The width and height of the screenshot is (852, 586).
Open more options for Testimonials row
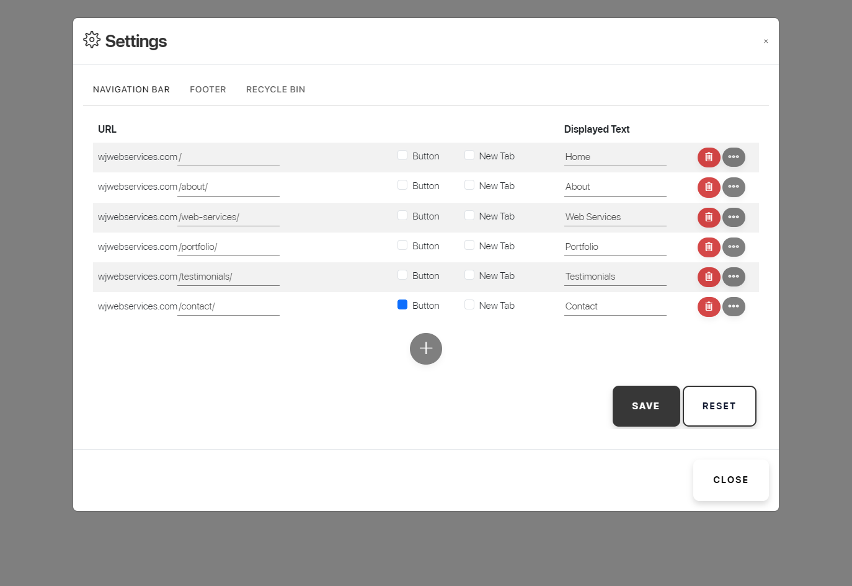(x=734, y=277)
